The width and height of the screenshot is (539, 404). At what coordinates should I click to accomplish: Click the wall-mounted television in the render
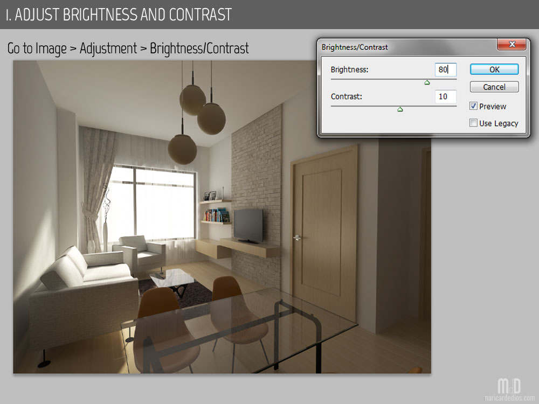point(247,225)
